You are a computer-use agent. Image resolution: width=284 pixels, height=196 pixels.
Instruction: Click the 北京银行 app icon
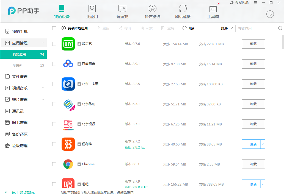pyautogui.click(x=68, y=124)
